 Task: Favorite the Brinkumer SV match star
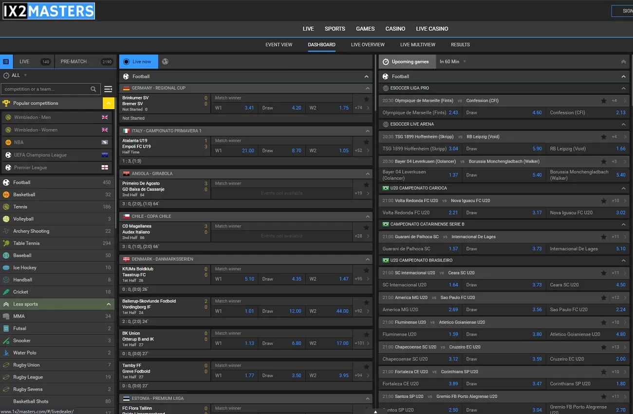tap(367, 99)
